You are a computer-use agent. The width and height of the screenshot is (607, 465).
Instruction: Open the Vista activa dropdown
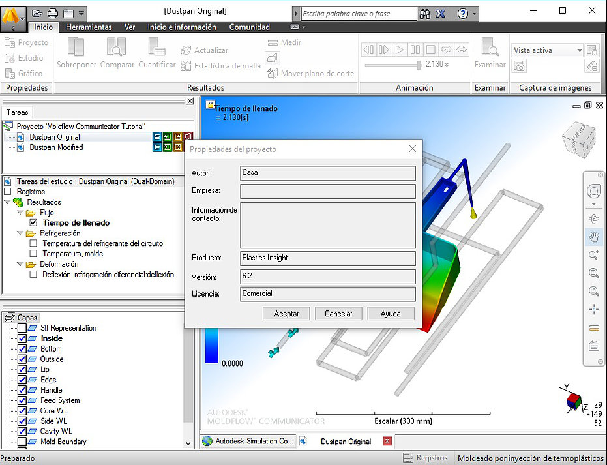(x=579, y=50)
